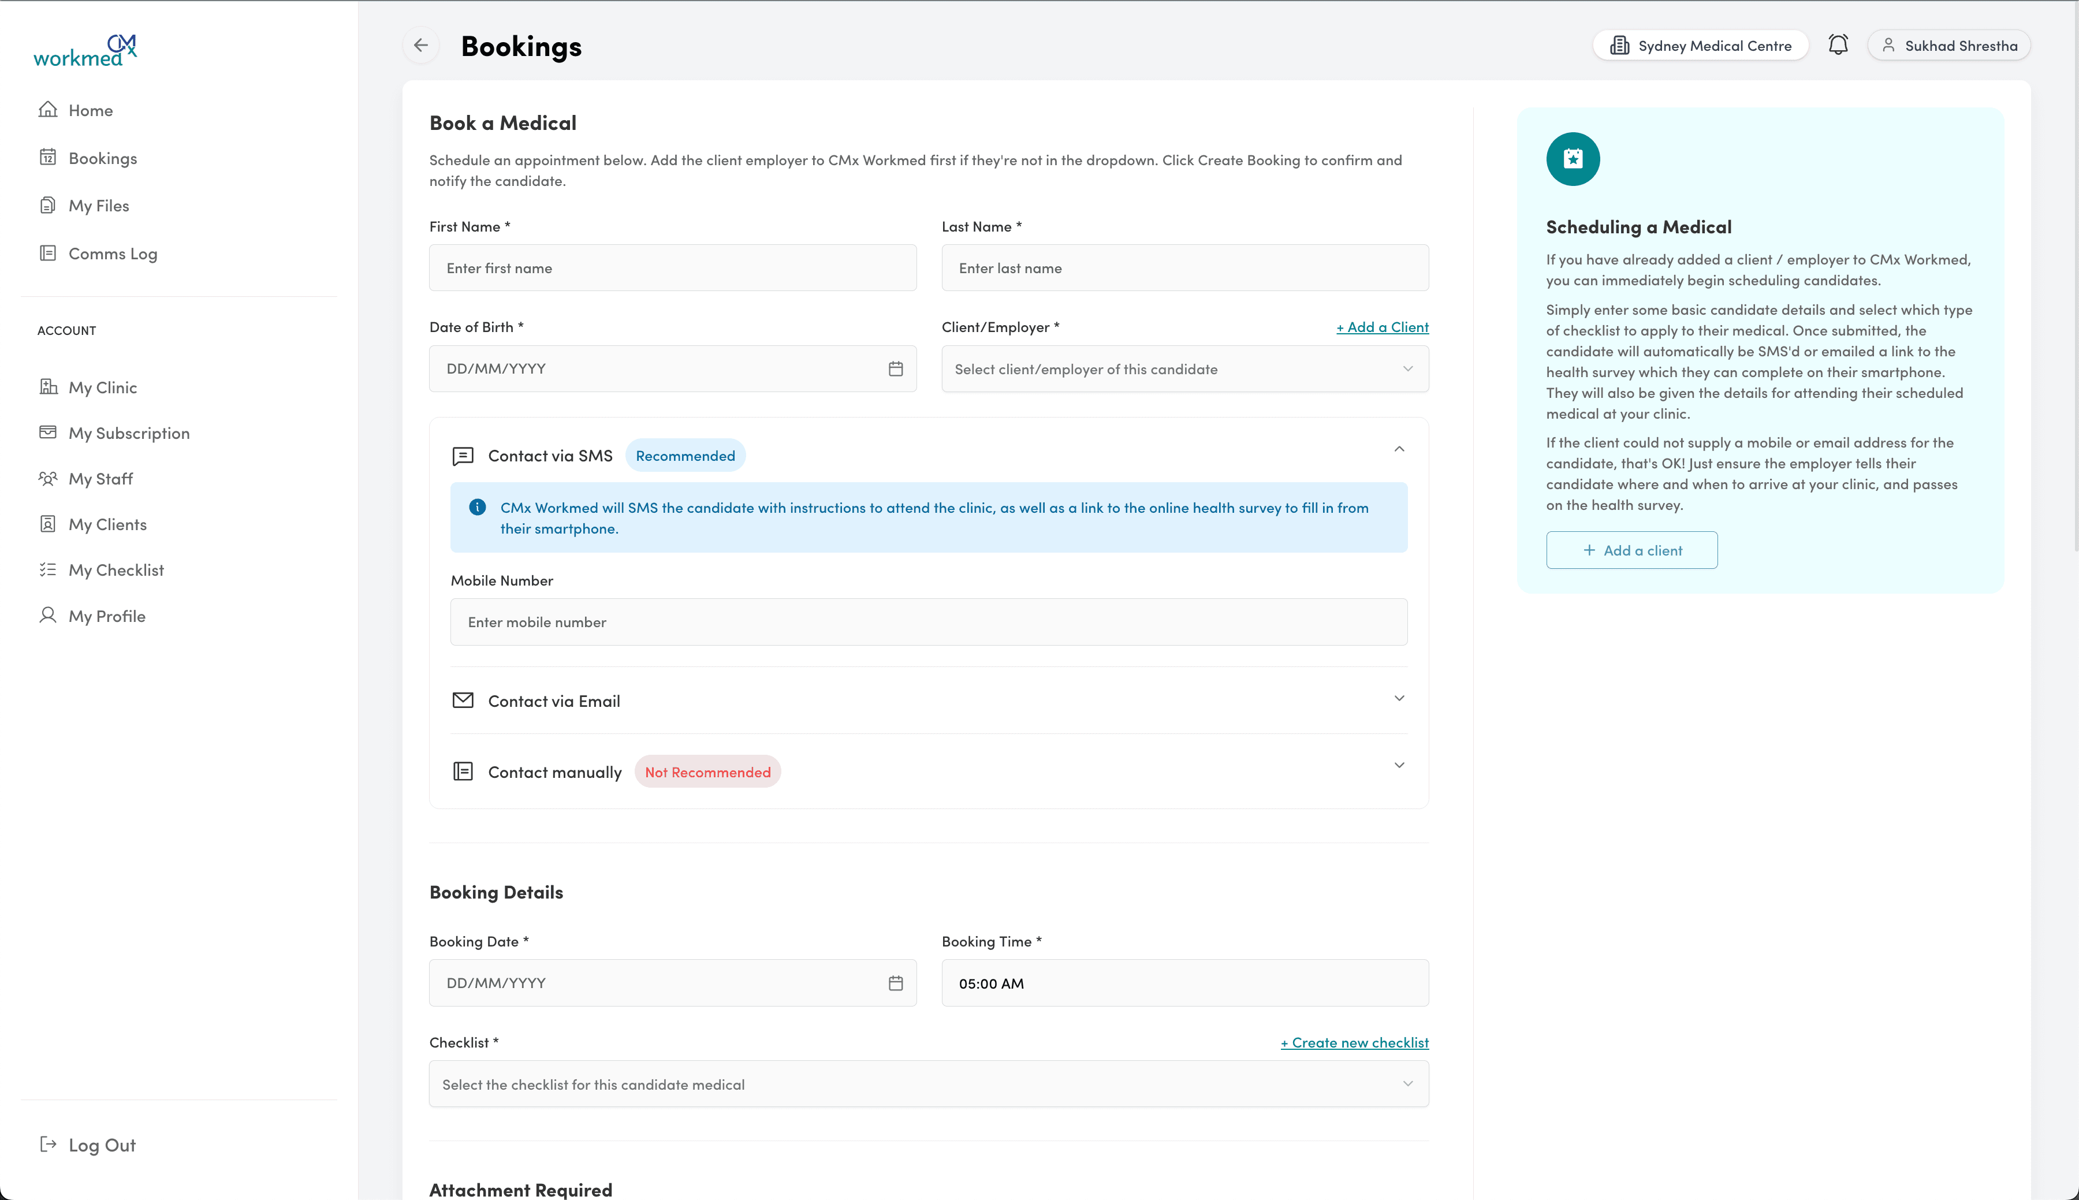Viewport: 2079px width, 1200px height.
Task: Navigate to My Profile in the sidebar
Action: click(x=48, y=616)
